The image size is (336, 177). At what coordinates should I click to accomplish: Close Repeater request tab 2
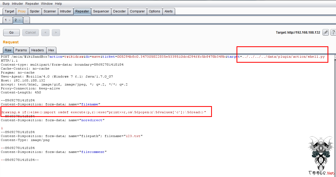(20, 20)
